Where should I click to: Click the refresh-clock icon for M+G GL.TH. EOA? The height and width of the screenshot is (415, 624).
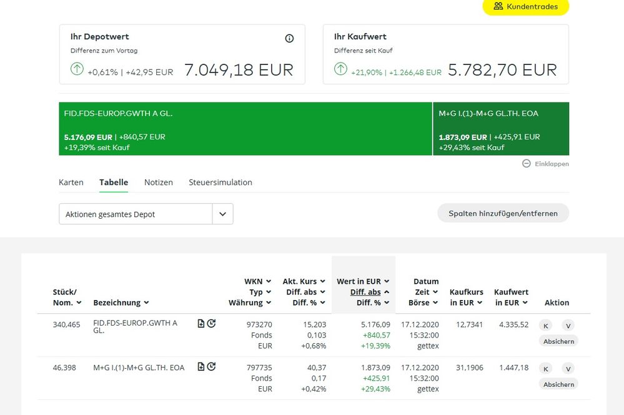click(211, 367)
